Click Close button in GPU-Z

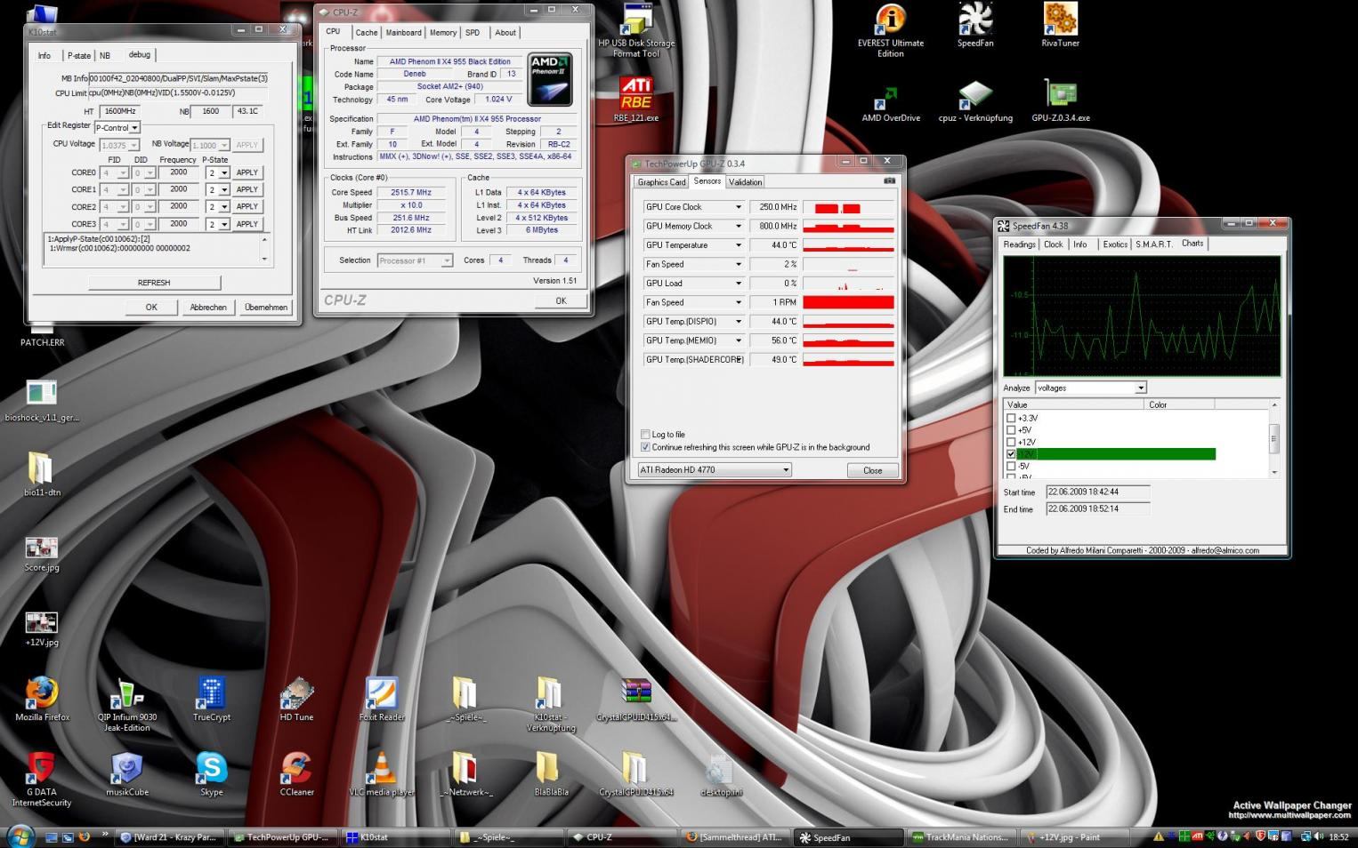point(872,470)
